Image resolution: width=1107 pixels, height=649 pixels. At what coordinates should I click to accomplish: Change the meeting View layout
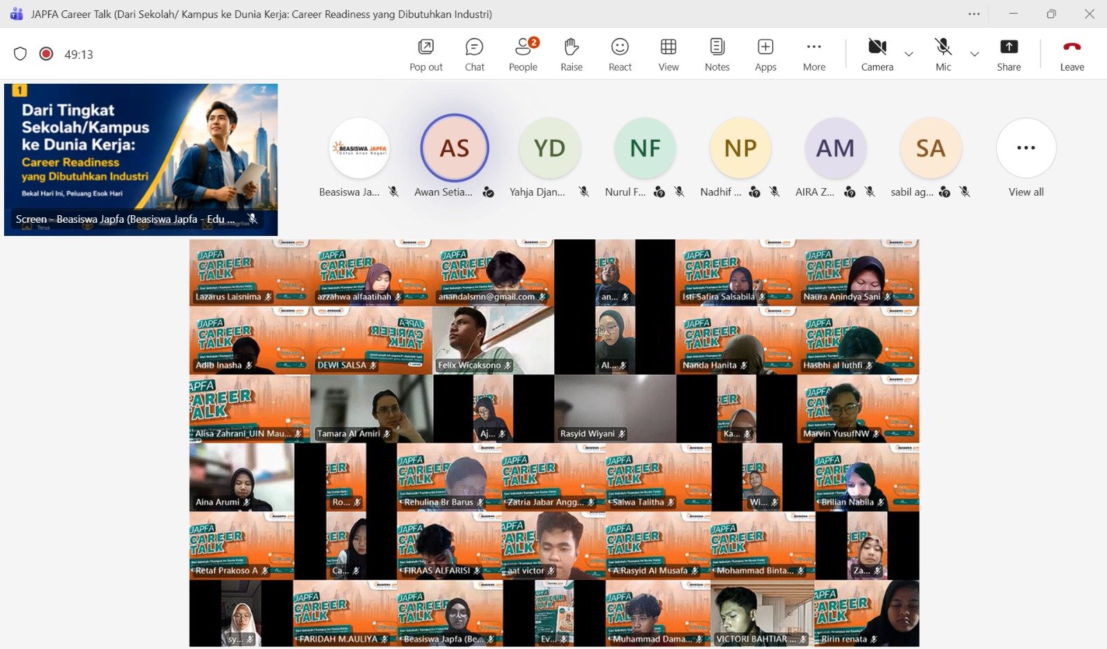pyautogui.click(x=668, y=55)
